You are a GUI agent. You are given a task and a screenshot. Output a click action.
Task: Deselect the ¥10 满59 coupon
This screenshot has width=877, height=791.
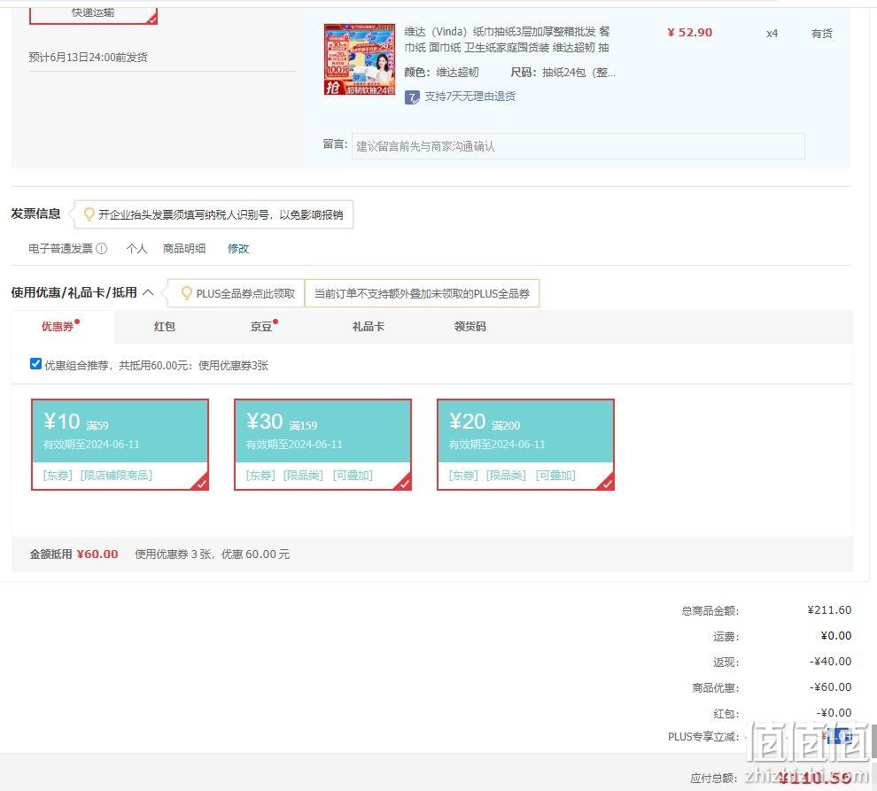120,445
